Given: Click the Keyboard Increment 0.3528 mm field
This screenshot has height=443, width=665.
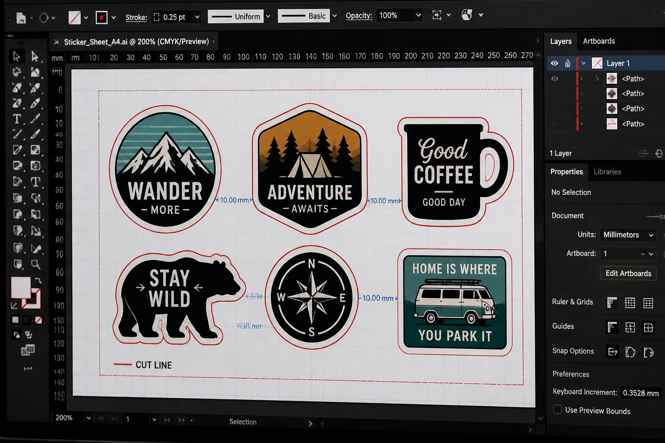Looking at the screenshot, I should tap(641, 393).
